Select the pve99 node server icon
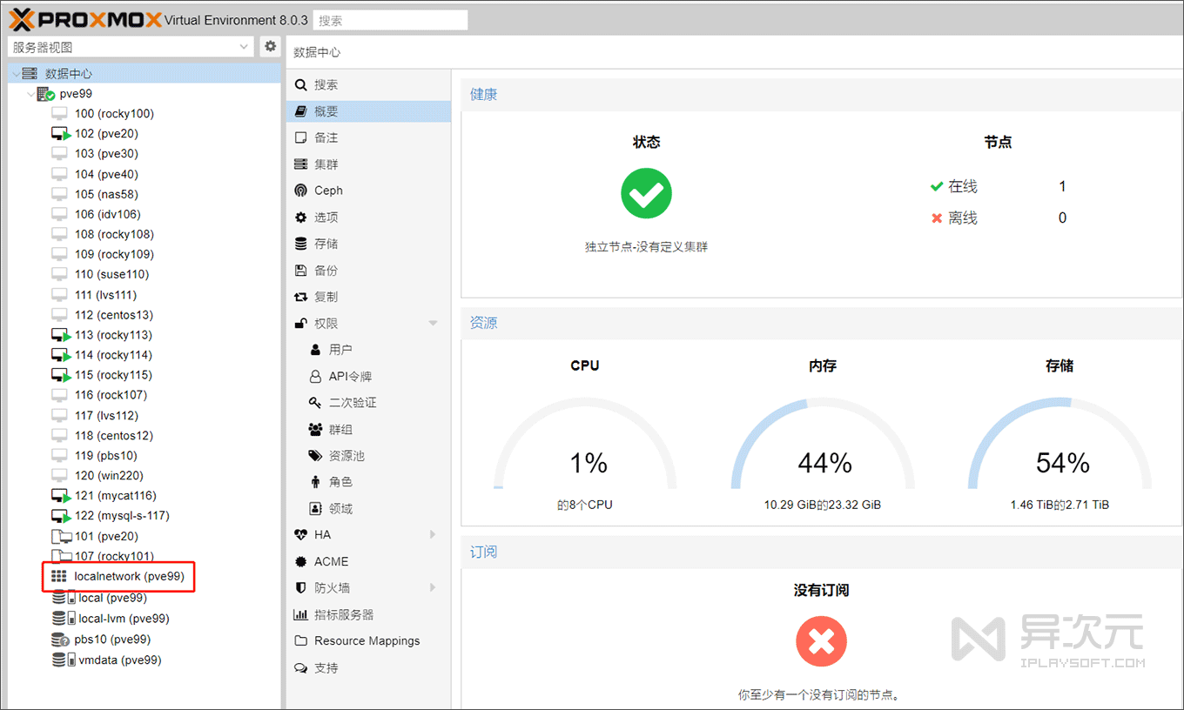1184x710 pixels. tap(45, 94)
